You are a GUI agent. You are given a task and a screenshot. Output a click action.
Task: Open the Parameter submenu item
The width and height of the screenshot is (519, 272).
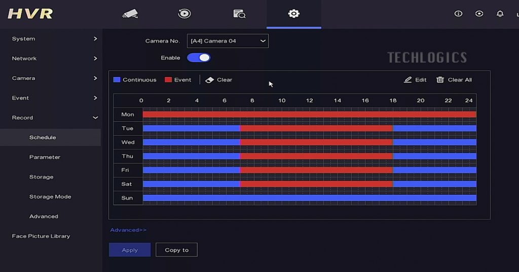point(45,157)
